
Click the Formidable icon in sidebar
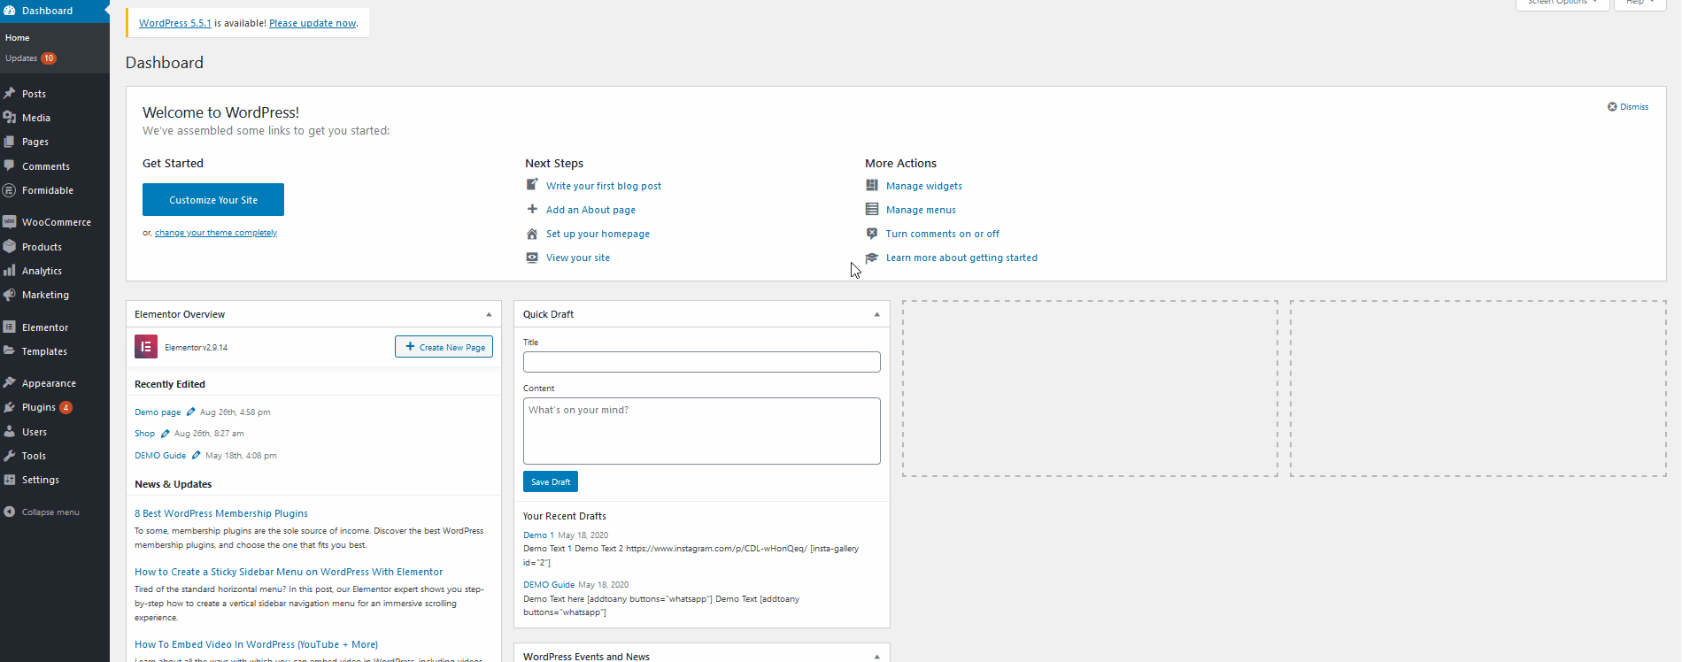(x=10, y=190)
